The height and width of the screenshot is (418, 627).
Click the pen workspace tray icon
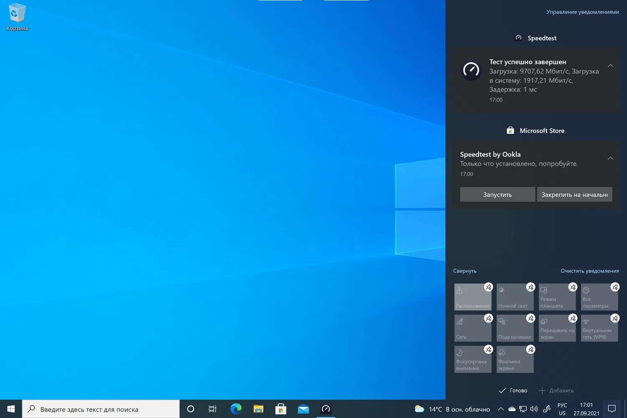point(547,409)
